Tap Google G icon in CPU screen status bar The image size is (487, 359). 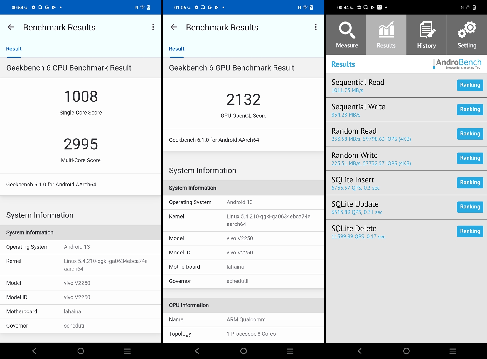[47, 8]
